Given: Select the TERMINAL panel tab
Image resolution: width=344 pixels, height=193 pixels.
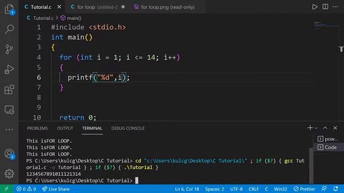Looking at the screenshot, I should tap(92, 128).
